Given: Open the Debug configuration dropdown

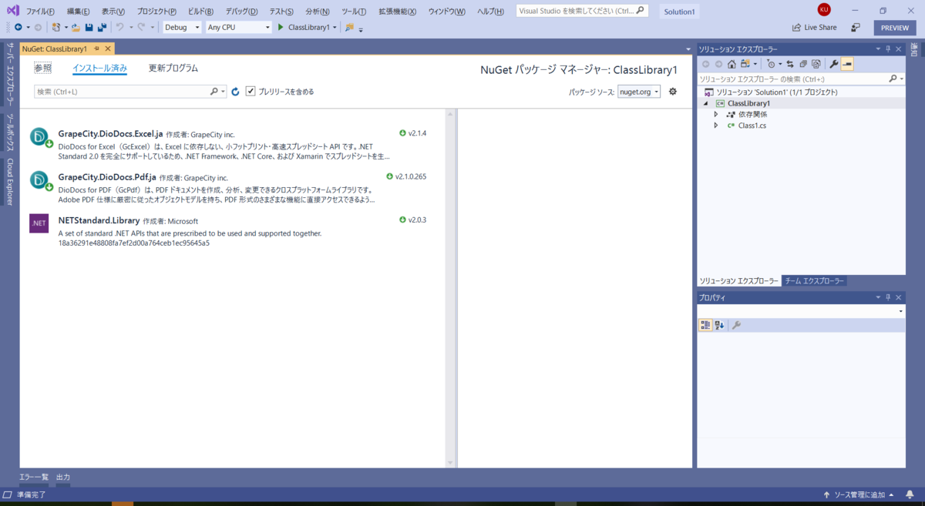Looking at the screenshot, I should (183, 27).
